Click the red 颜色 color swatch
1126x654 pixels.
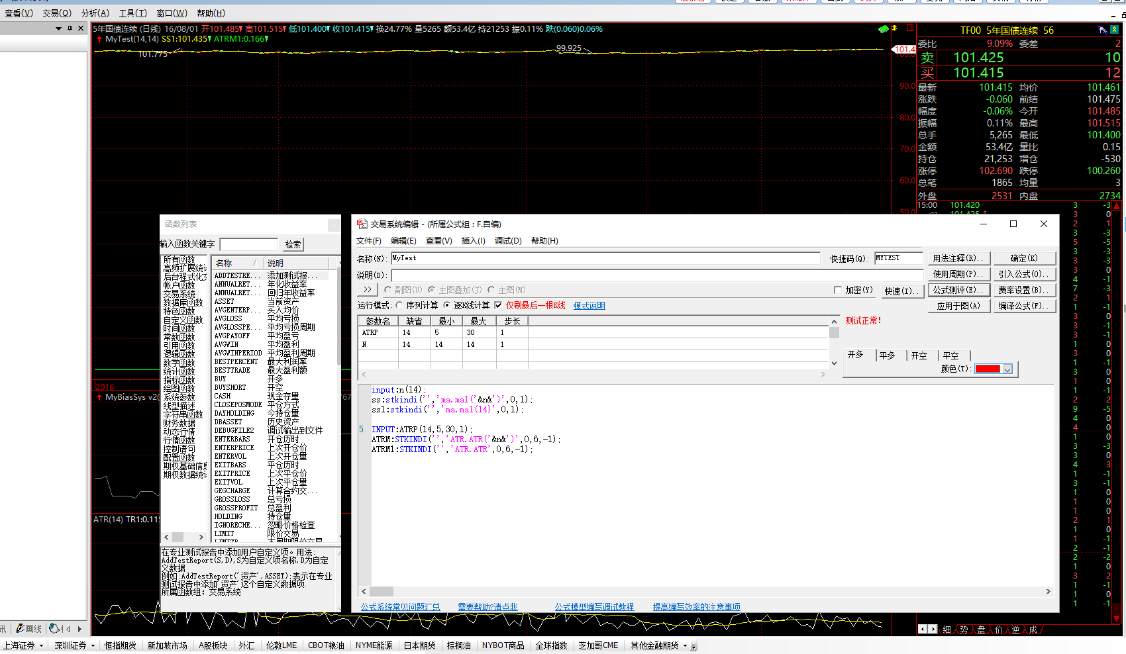(x=988, y=369)
